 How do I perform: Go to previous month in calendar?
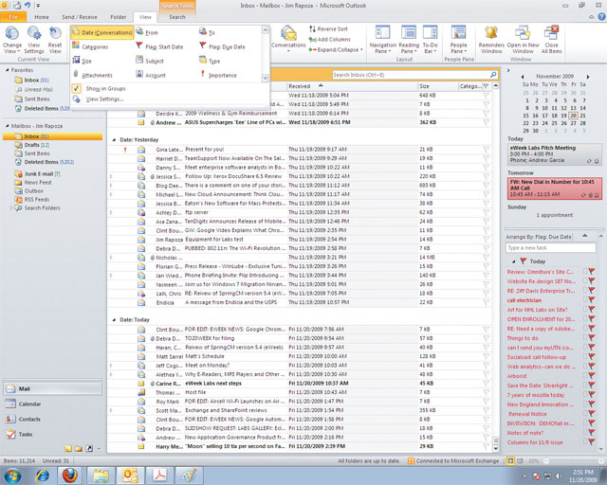[523, 77]
